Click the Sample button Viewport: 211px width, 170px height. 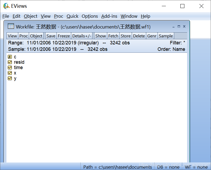(x=166, y=36)
